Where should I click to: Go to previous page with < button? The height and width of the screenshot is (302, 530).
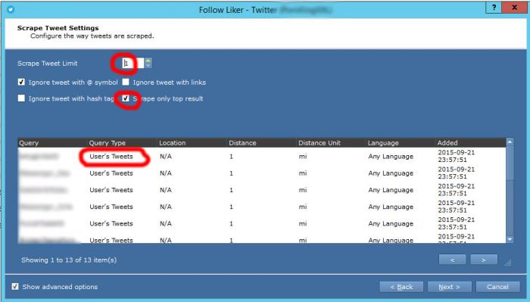tap(452, 260)
